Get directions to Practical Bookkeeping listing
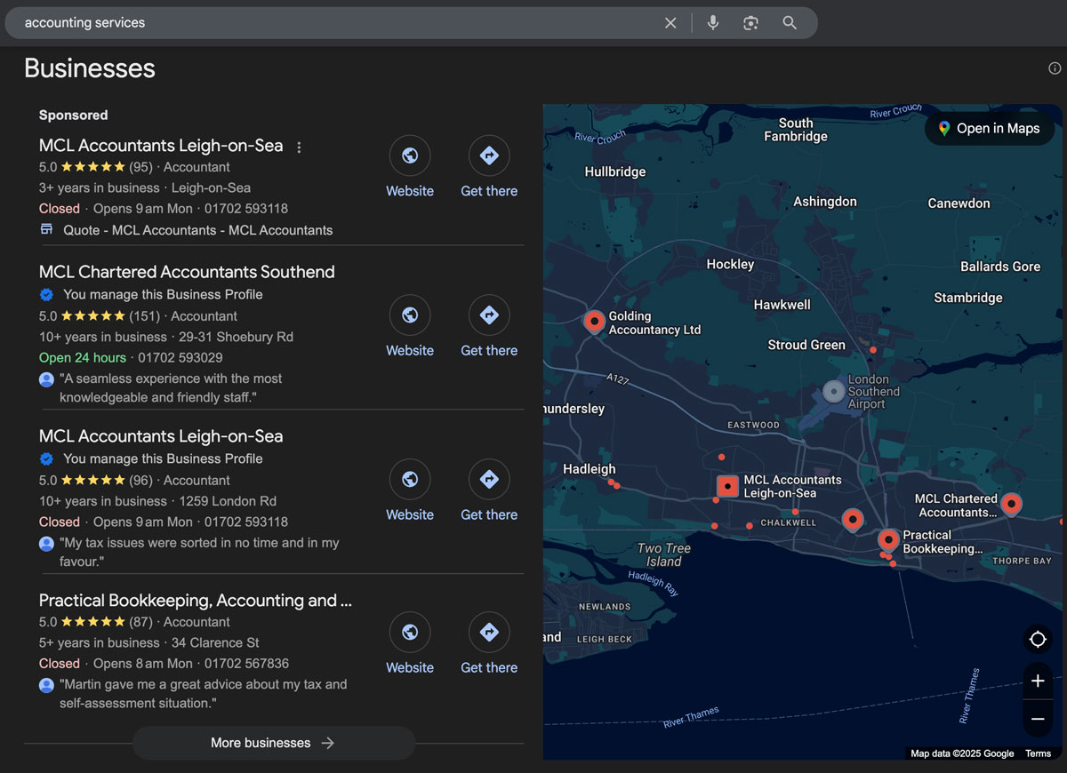 click(489, 644)
